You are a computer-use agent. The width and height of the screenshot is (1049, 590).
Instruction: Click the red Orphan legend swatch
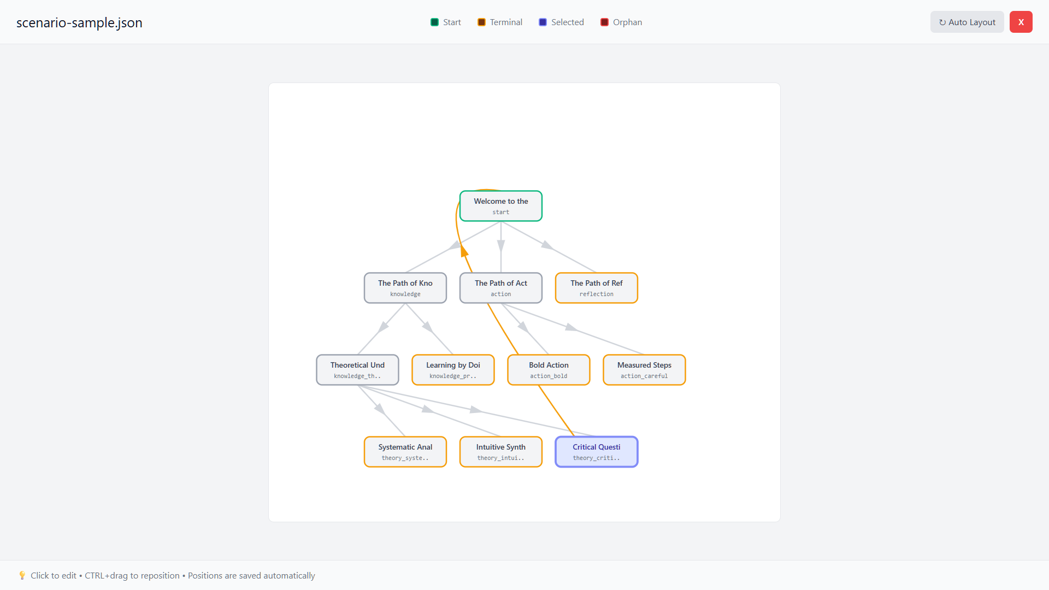pos(604,22)
